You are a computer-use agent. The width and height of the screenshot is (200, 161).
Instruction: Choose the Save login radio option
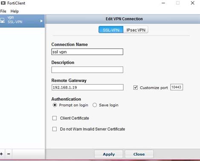pyautogui.click(x=95, y=105)
